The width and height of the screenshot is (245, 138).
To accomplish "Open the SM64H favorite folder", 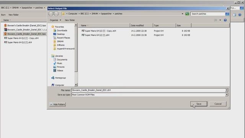I will click(x=59, y=41).
